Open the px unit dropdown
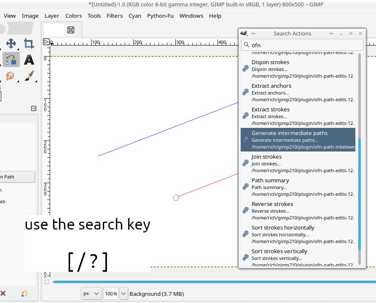376x303 pixels. coord(91,293)
